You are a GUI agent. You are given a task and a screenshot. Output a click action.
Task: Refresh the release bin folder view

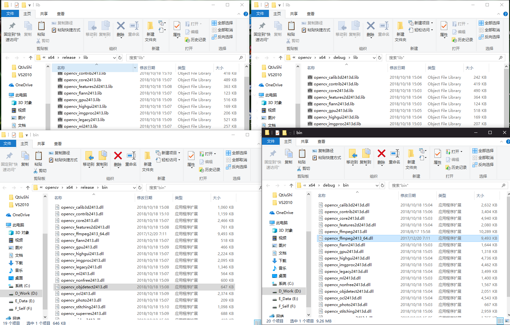[140, 187]
